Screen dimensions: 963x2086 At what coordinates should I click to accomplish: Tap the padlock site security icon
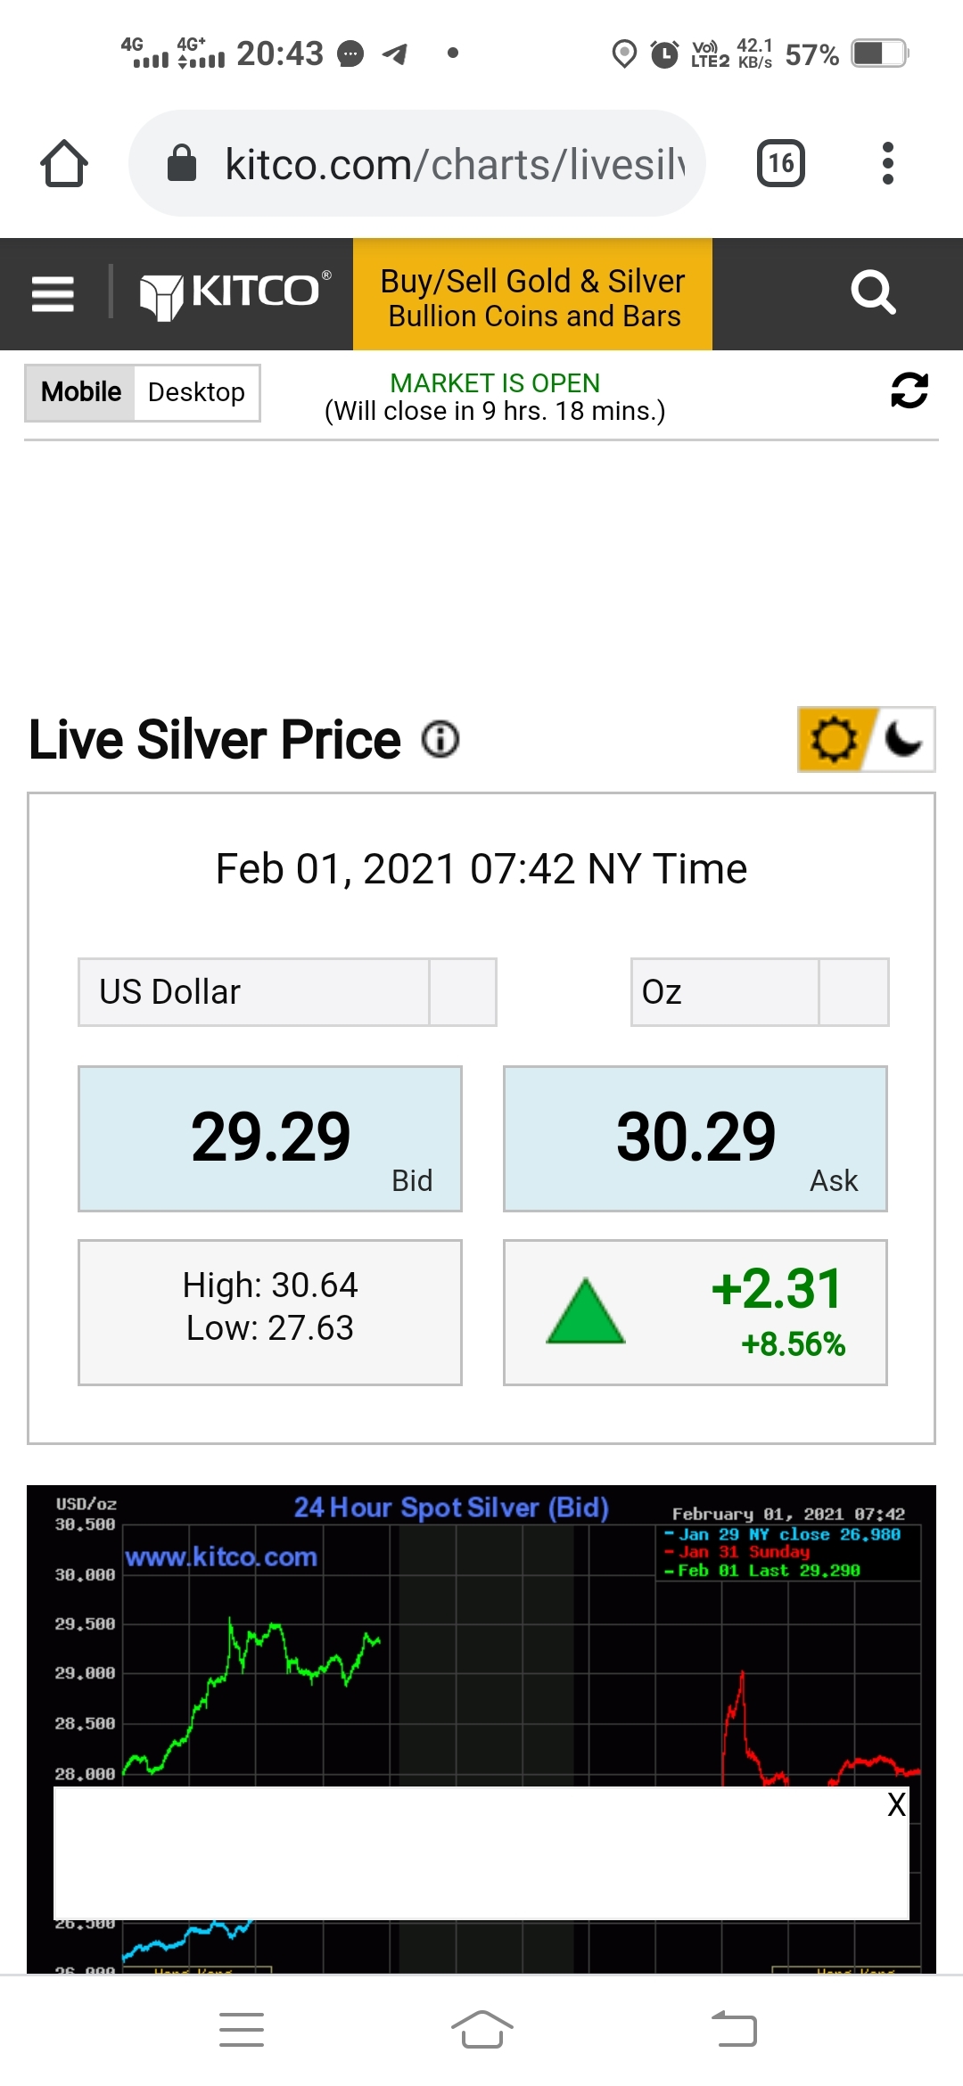point(182,163)
